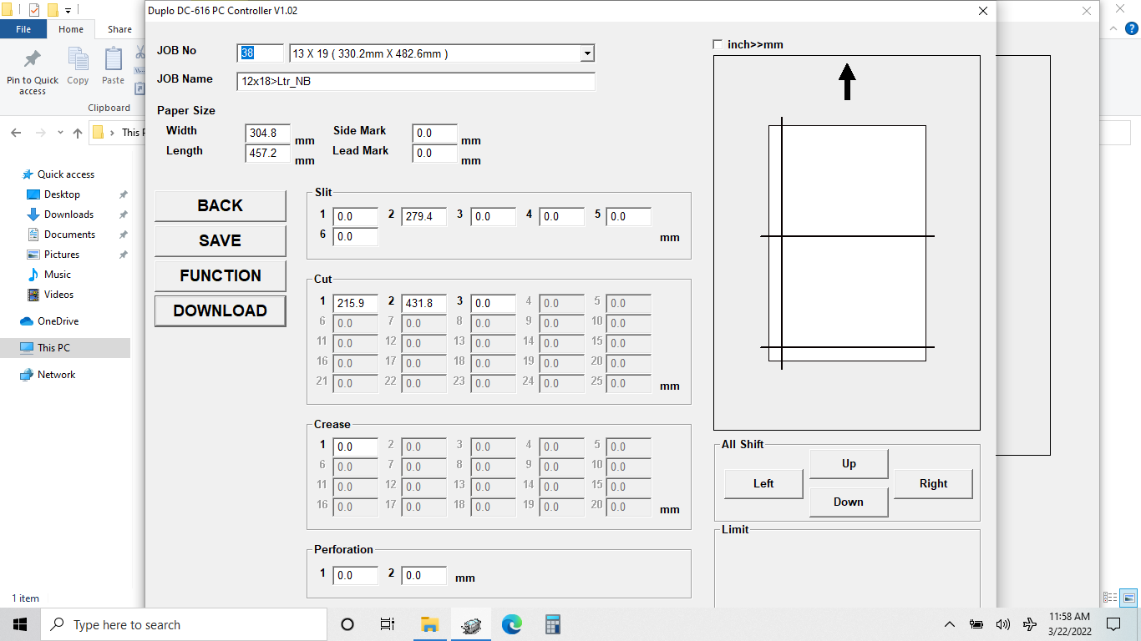Click the Windows Start button

pos(20,624)
